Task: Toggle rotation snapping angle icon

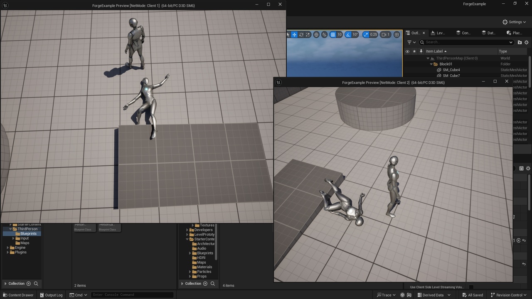Action: pyautogui.click(x=348, y=34)
